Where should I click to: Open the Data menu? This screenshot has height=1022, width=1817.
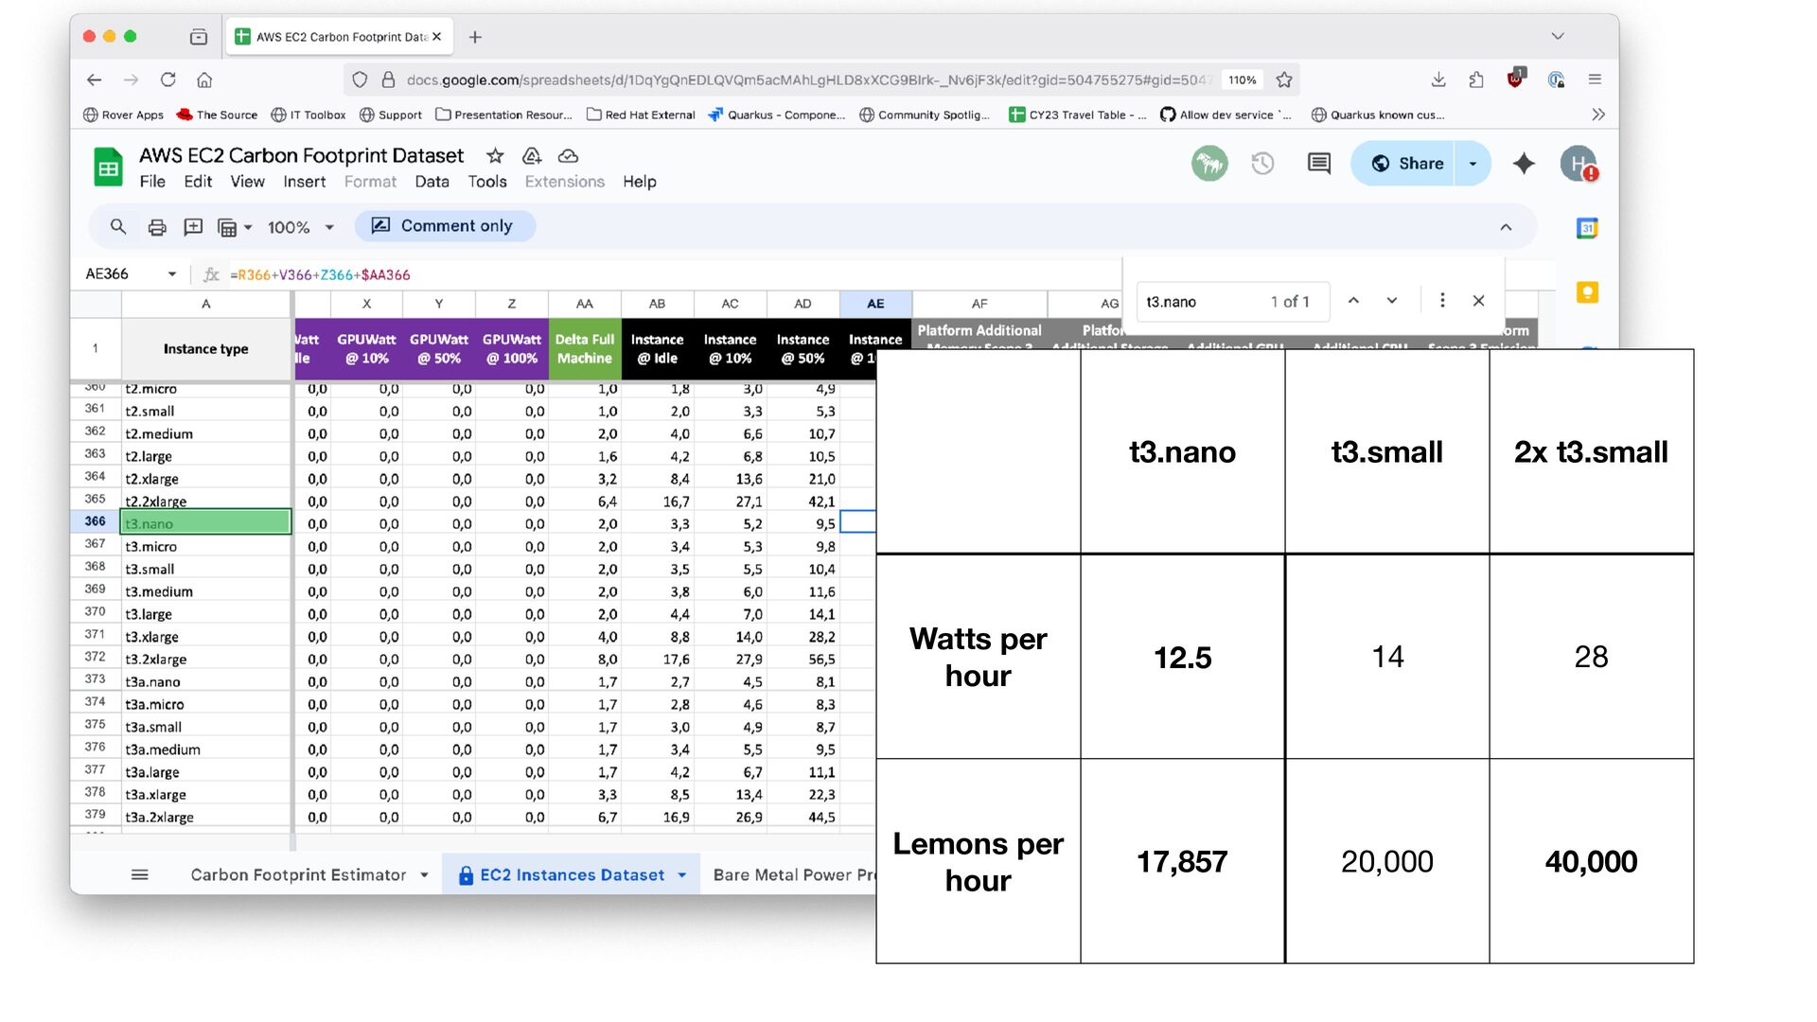(432, 182)
